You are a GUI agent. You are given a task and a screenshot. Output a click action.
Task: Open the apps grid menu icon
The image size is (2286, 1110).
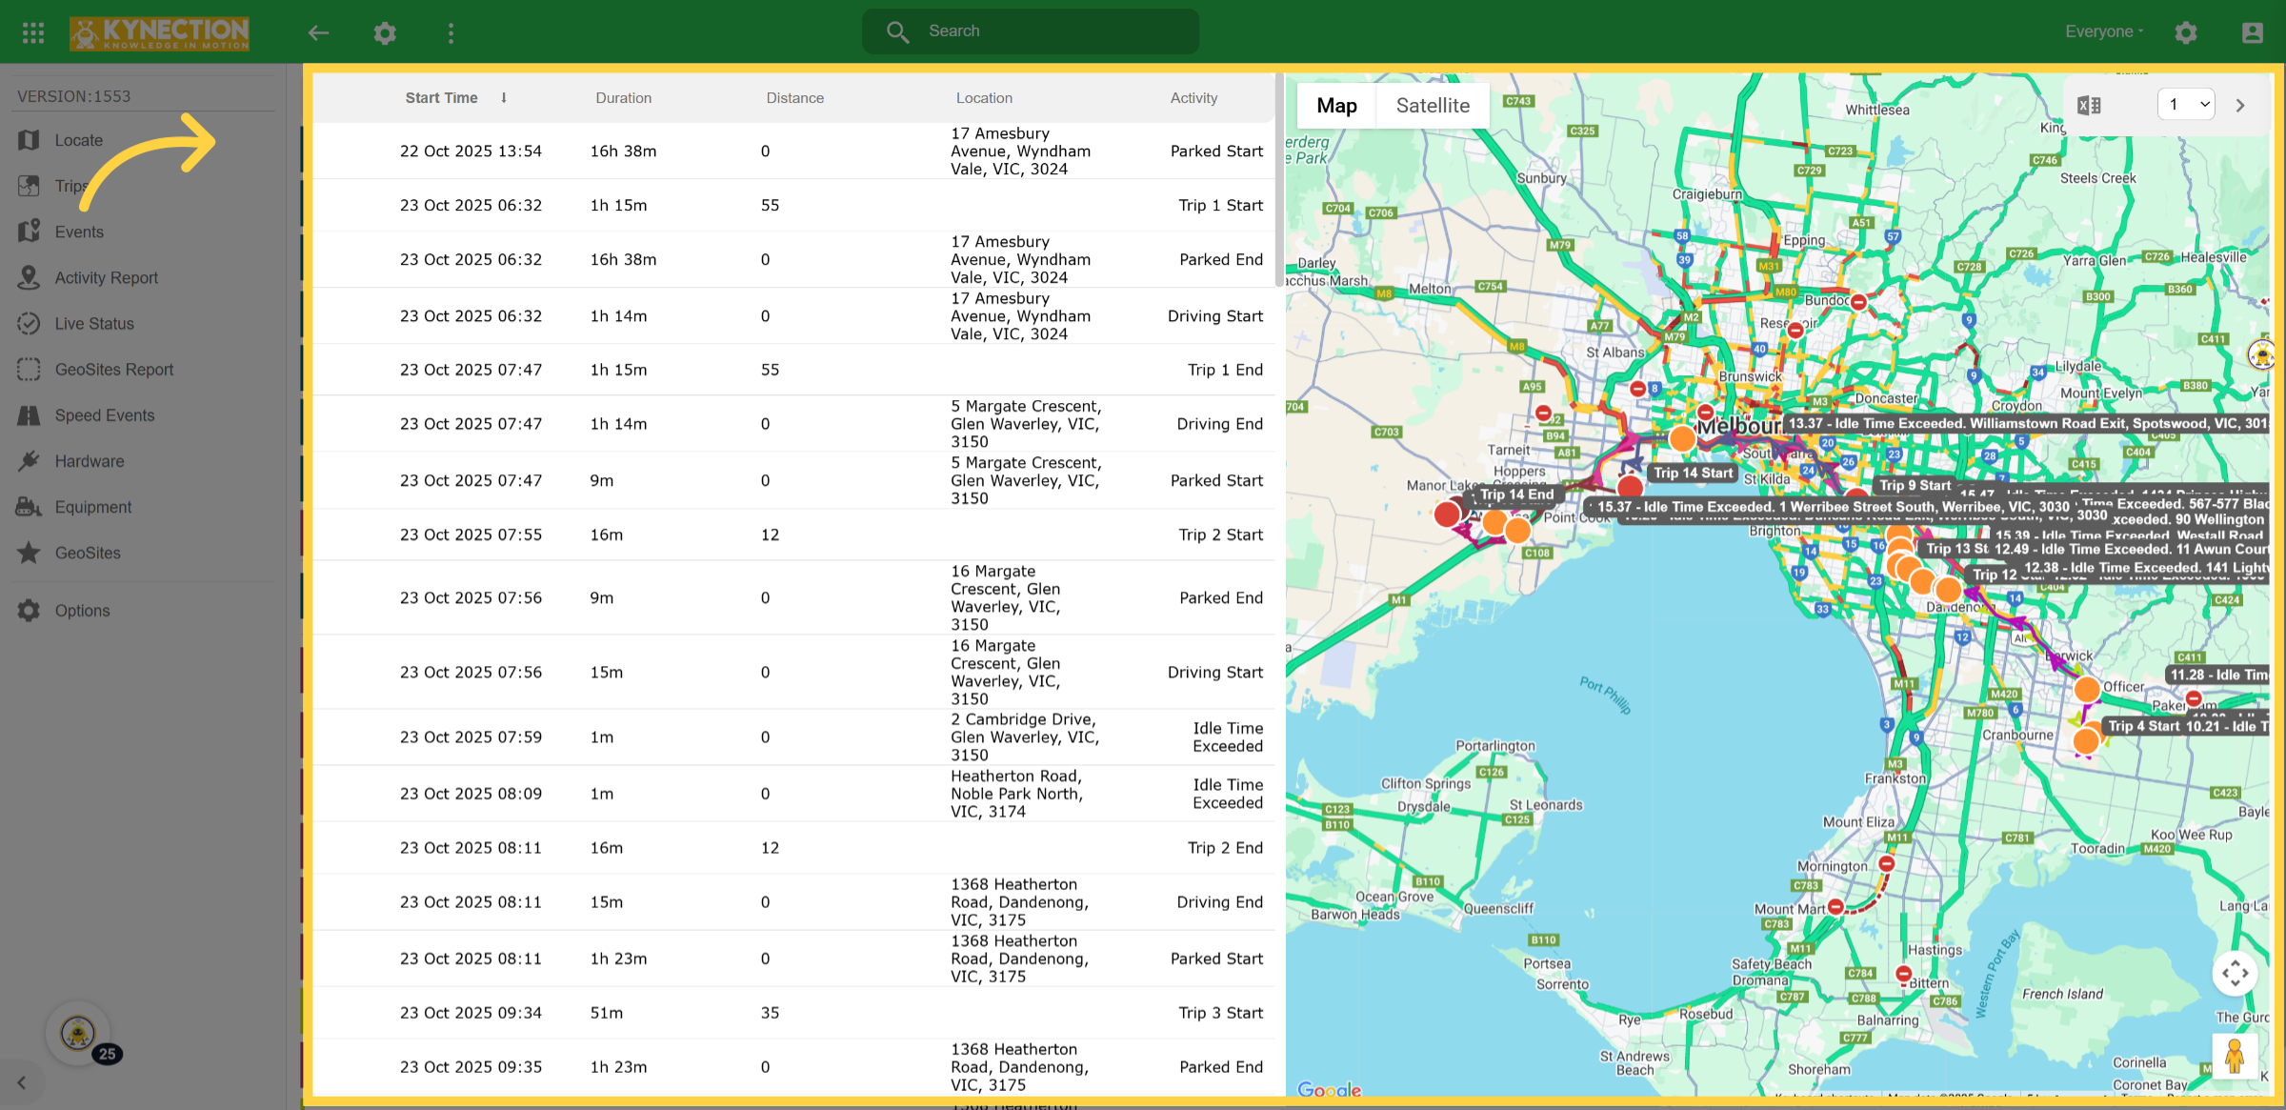tap(33, 32)
